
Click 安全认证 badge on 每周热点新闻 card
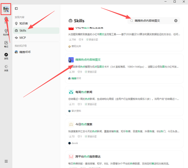point(91,104)
